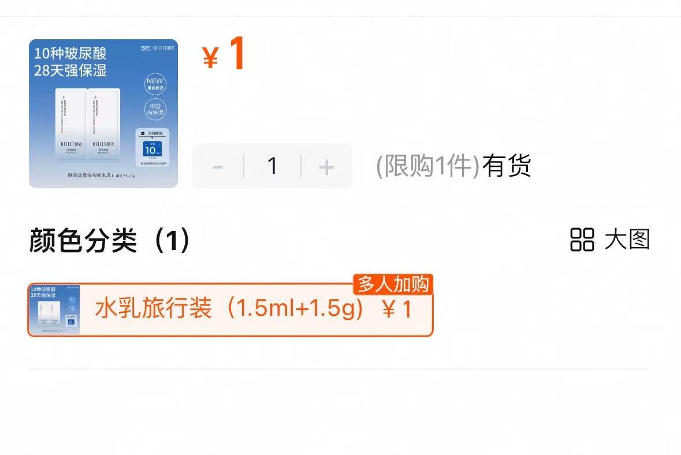Click the (限购1件)有货 stock status text
681x455 pixels.
point(453,166)
